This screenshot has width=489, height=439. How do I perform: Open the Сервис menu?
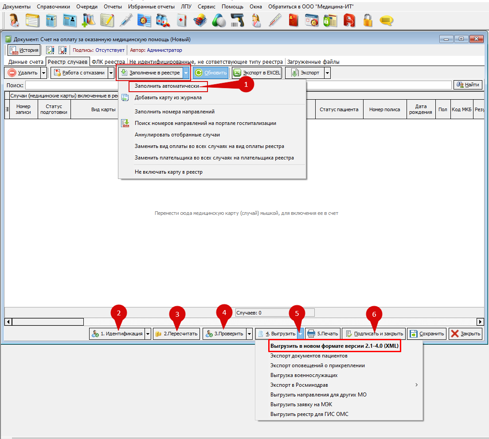pyautogui.click(x=207, y=7)
